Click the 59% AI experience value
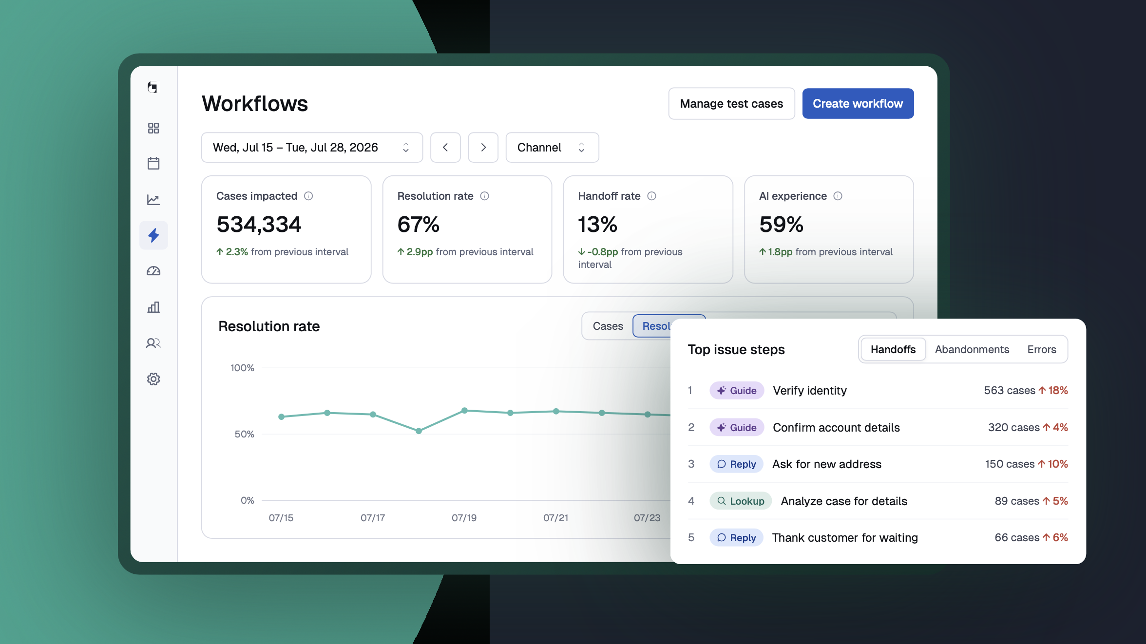The image size is (1146, 644). 781,225
